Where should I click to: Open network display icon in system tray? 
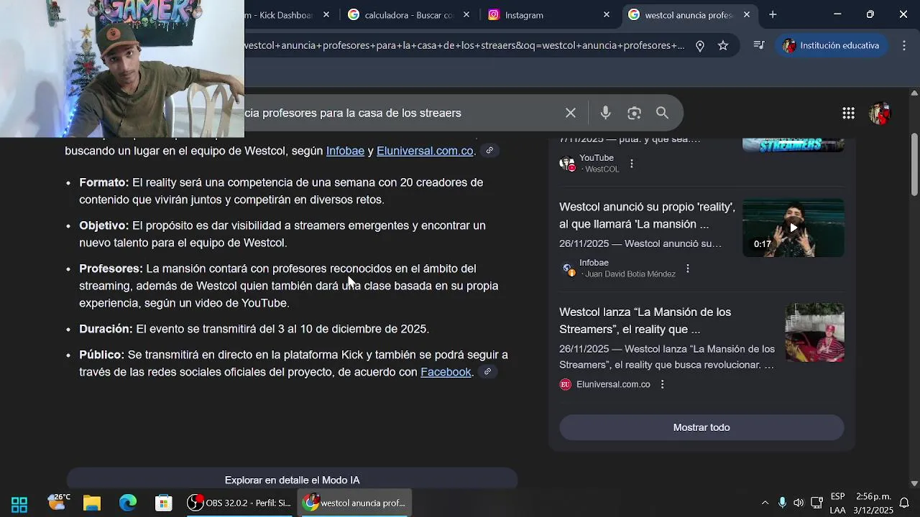pos(816,503)
